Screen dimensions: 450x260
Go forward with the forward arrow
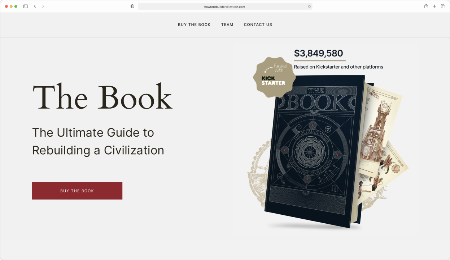[43, 6]
